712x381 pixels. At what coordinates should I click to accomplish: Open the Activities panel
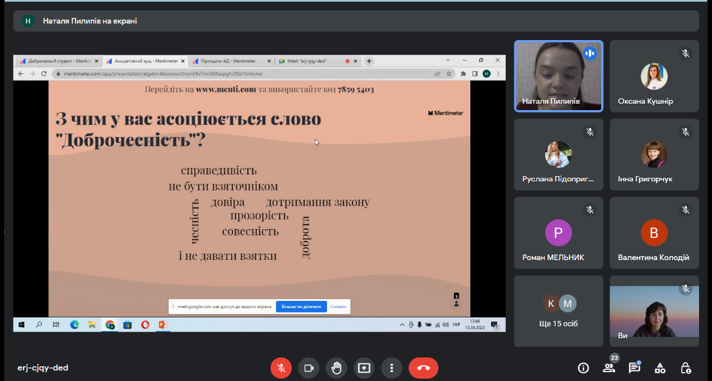(660, 368)
